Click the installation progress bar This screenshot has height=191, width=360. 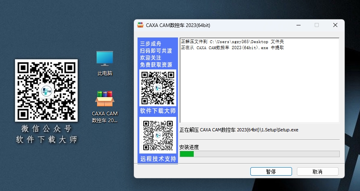259,154
